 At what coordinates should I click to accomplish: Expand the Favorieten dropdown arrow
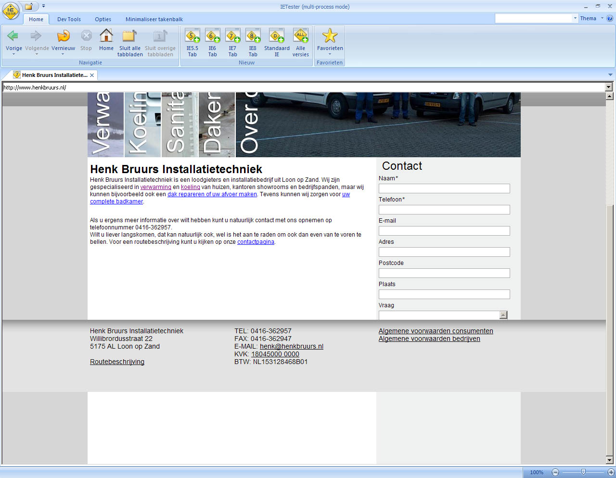330,54
